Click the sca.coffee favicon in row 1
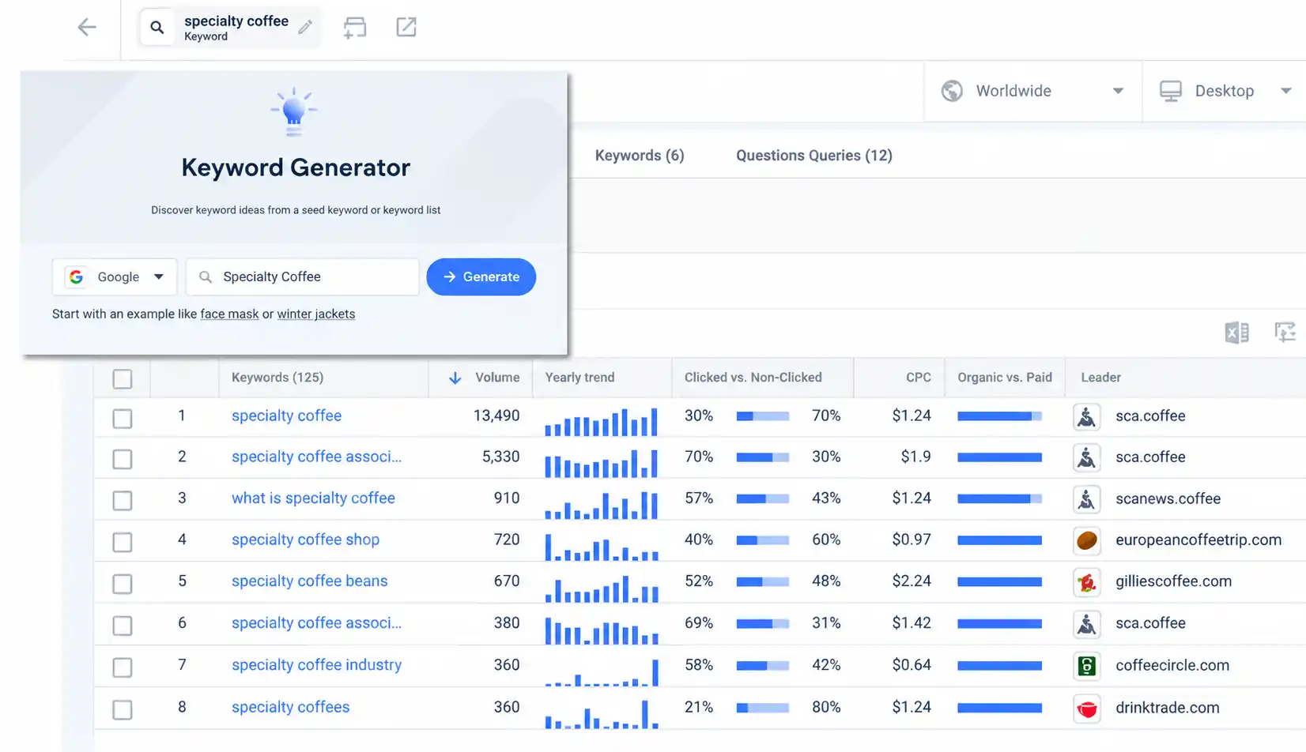Screen dimensions: 1306x752 [x=1087, y=416]
